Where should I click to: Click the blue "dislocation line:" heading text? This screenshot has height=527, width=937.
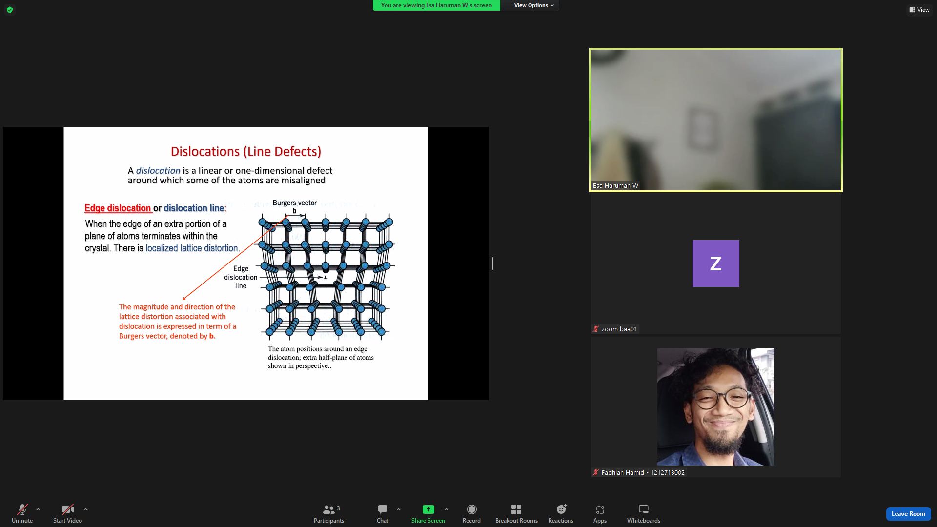pos(195,208)
